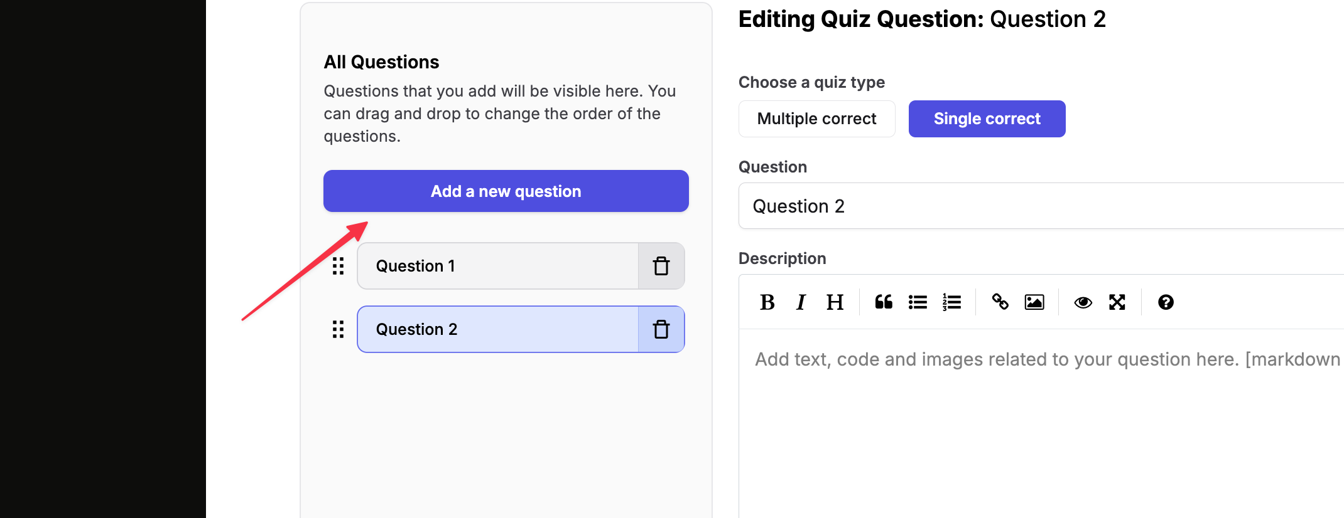Screen dimensions: 1344x518
Task: Open Question 1 in the questions list
Action: (x=497, y=266)
